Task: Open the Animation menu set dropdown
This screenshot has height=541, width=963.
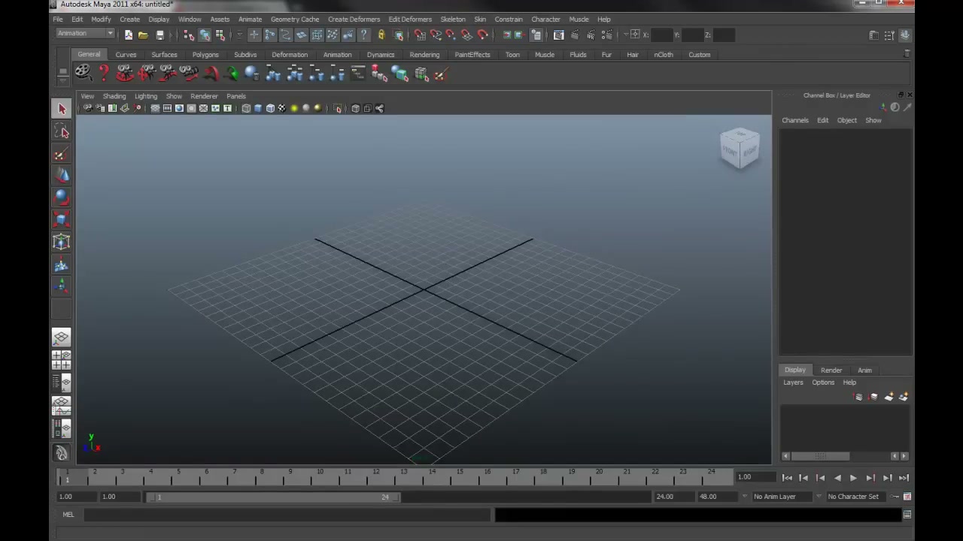Action: click(85, 33)
